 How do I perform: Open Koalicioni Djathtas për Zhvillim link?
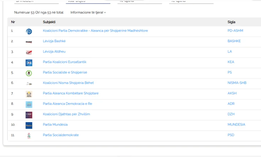click(67, 114)
